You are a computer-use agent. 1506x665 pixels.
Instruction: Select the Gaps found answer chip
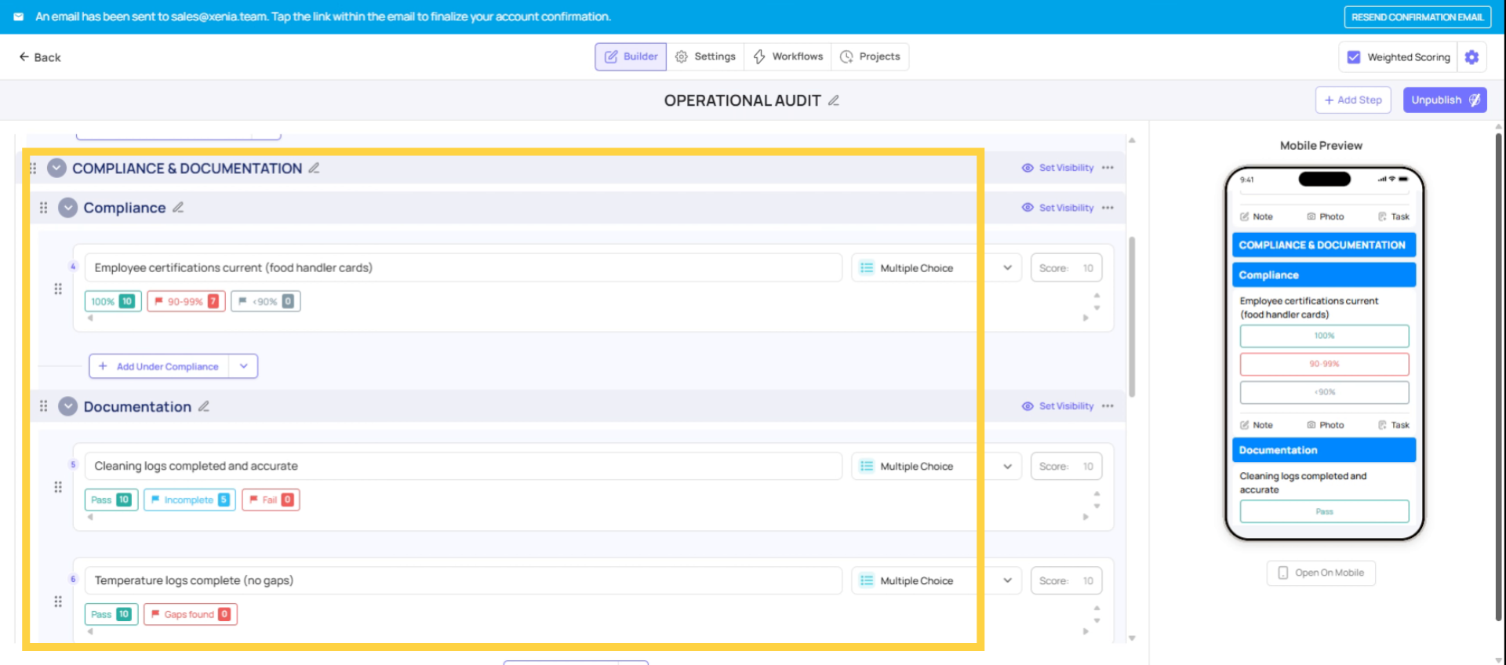191,614
